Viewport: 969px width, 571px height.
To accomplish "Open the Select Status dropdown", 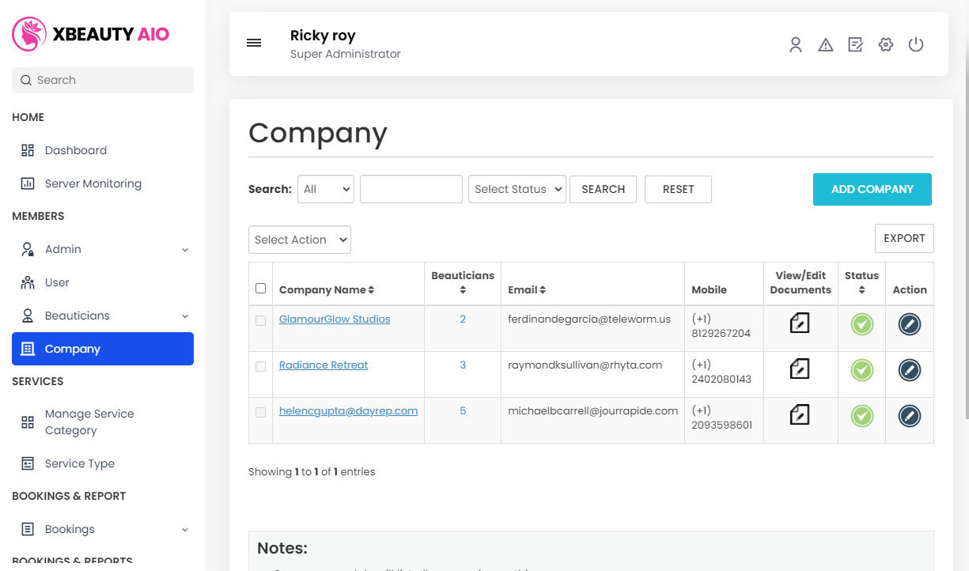I will coord(517,189).
